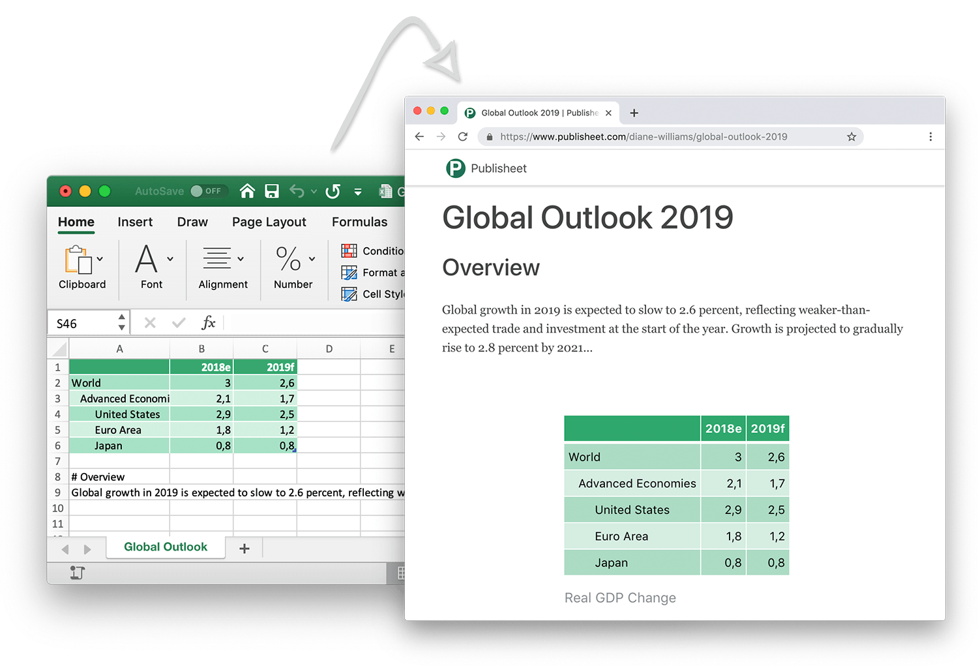
Task: Open the Undo history dropdown arrow
Action: coord(314,192)
